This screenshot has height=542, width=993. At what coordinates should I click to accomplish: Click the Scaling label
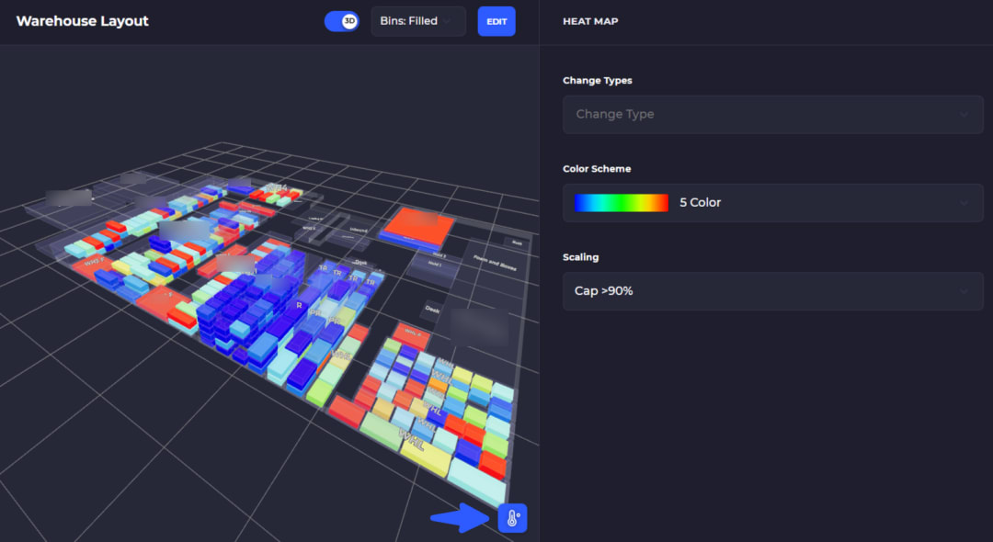[581, 257]
